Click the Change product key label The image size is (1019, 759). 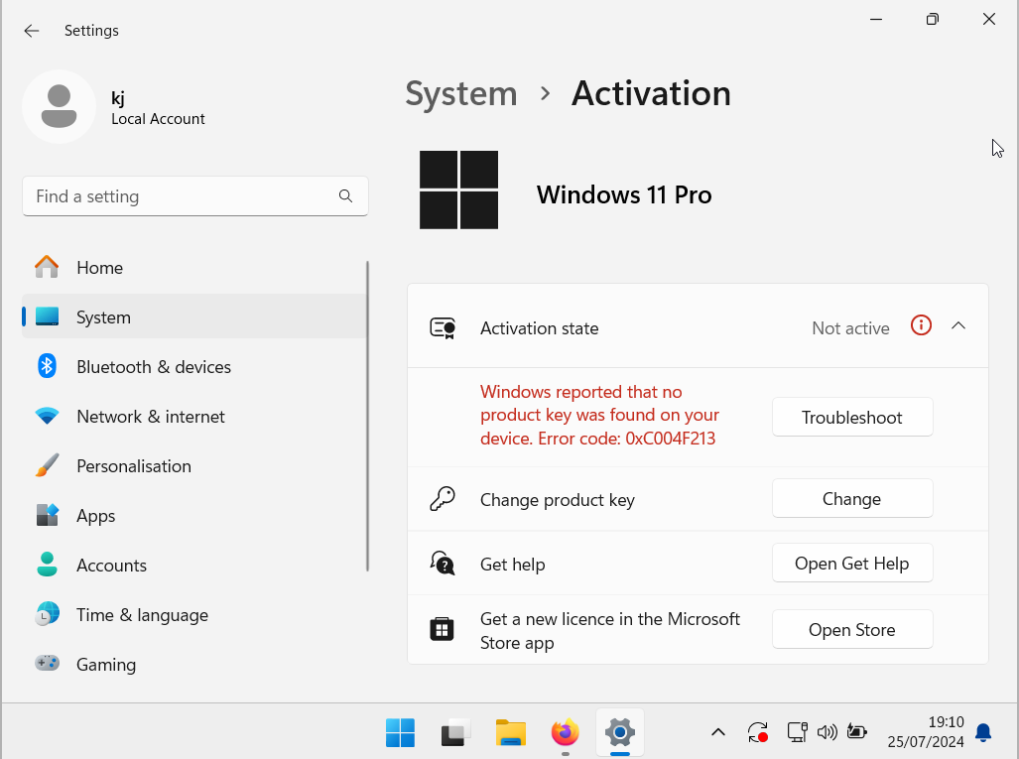coord(557,500)
